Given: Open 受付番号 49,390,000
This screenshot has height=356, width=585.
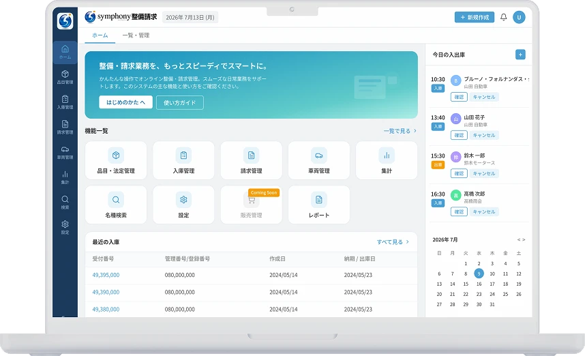Looking at the screenshot, I should coord(106,292).
